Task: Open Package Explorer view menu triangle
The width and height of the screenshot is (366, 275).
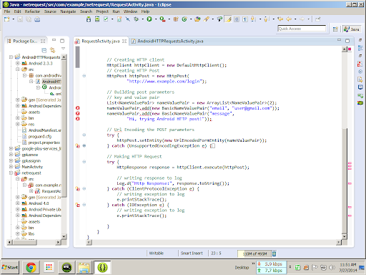Action: (63, 49)
